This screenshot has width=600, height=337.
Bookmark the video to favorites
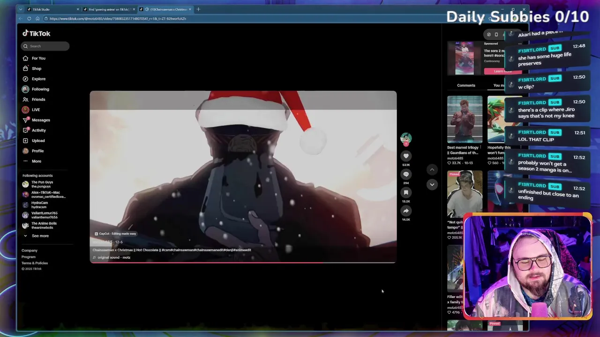pos(406,192)
